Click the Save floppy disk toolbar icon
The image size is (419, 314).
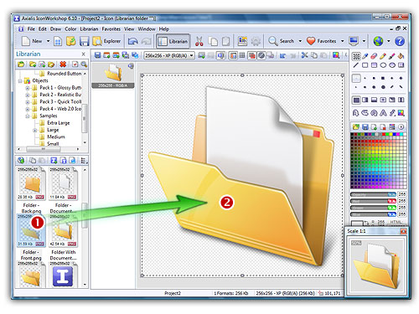coord(84,41)
